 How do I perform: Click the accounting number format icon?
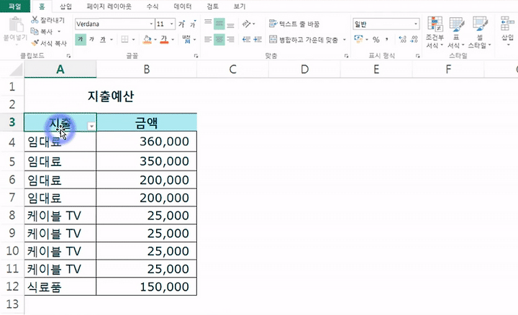[358, 40]
